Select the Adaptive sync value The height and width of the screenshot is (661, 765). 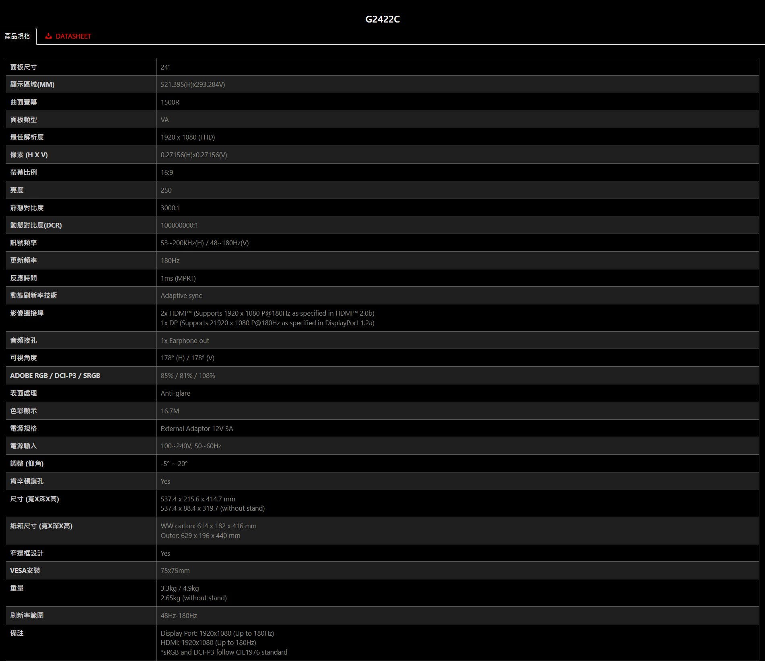181,296
